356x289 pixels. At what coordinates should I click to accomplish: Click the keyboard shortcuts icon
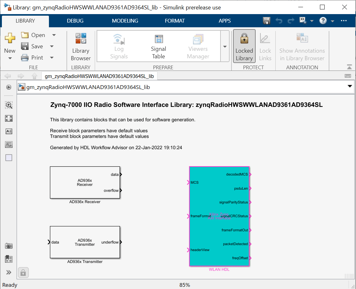pyautogui.click(x=348, y=76)
